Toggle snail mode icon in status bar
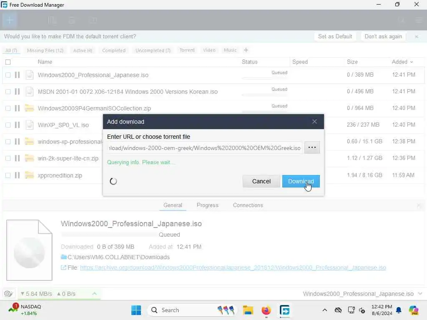 pyautogui.click(x=8, y=294)
